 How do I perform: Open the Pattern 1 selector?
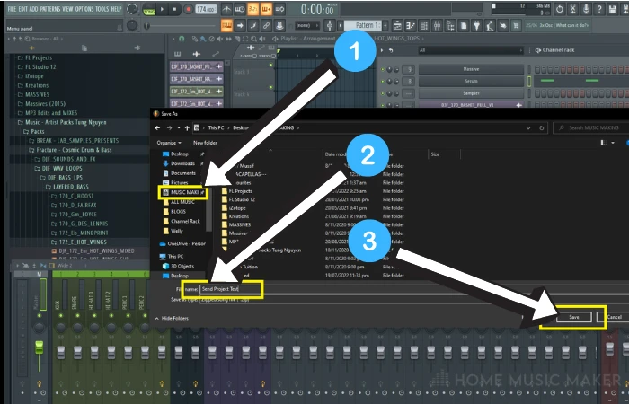362,26
